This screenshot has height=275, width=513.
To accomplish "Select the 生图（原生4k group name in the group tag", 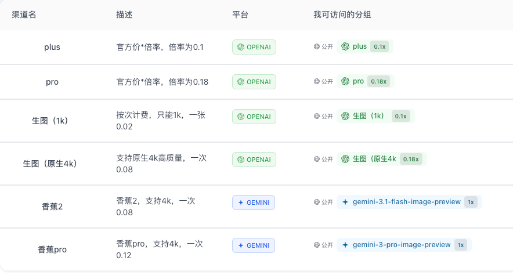I will [x=374, y=159].
